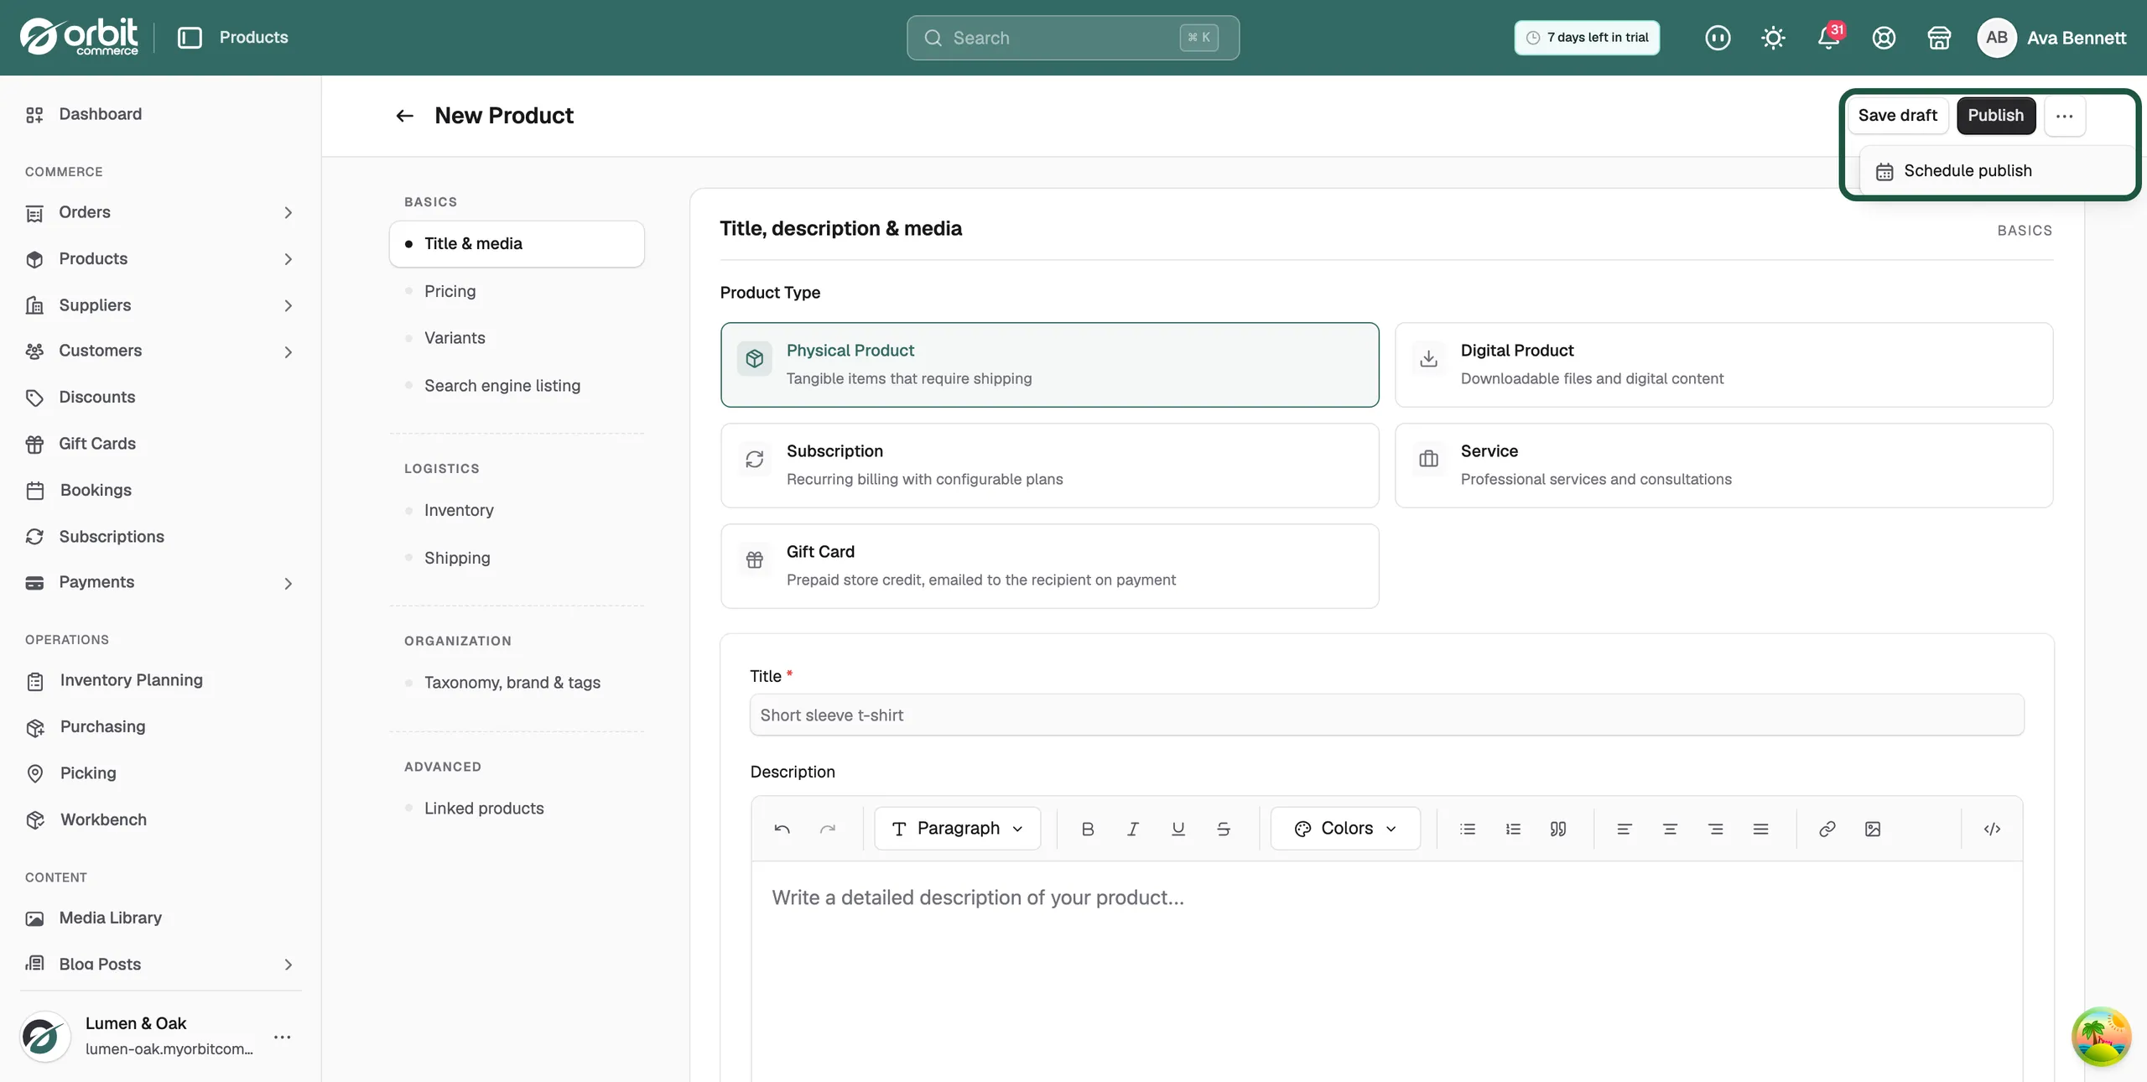Image resolution: width=2147 pixels, height=1082 pixels.
Task: Toggle the sidebar panel icon
Action: [190, 38]
